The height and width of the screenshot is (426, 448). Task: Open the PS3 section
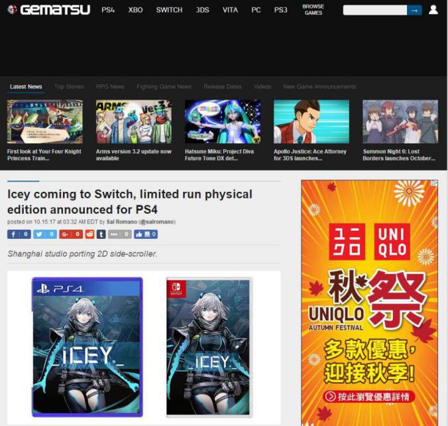click(x=281, y=10)
